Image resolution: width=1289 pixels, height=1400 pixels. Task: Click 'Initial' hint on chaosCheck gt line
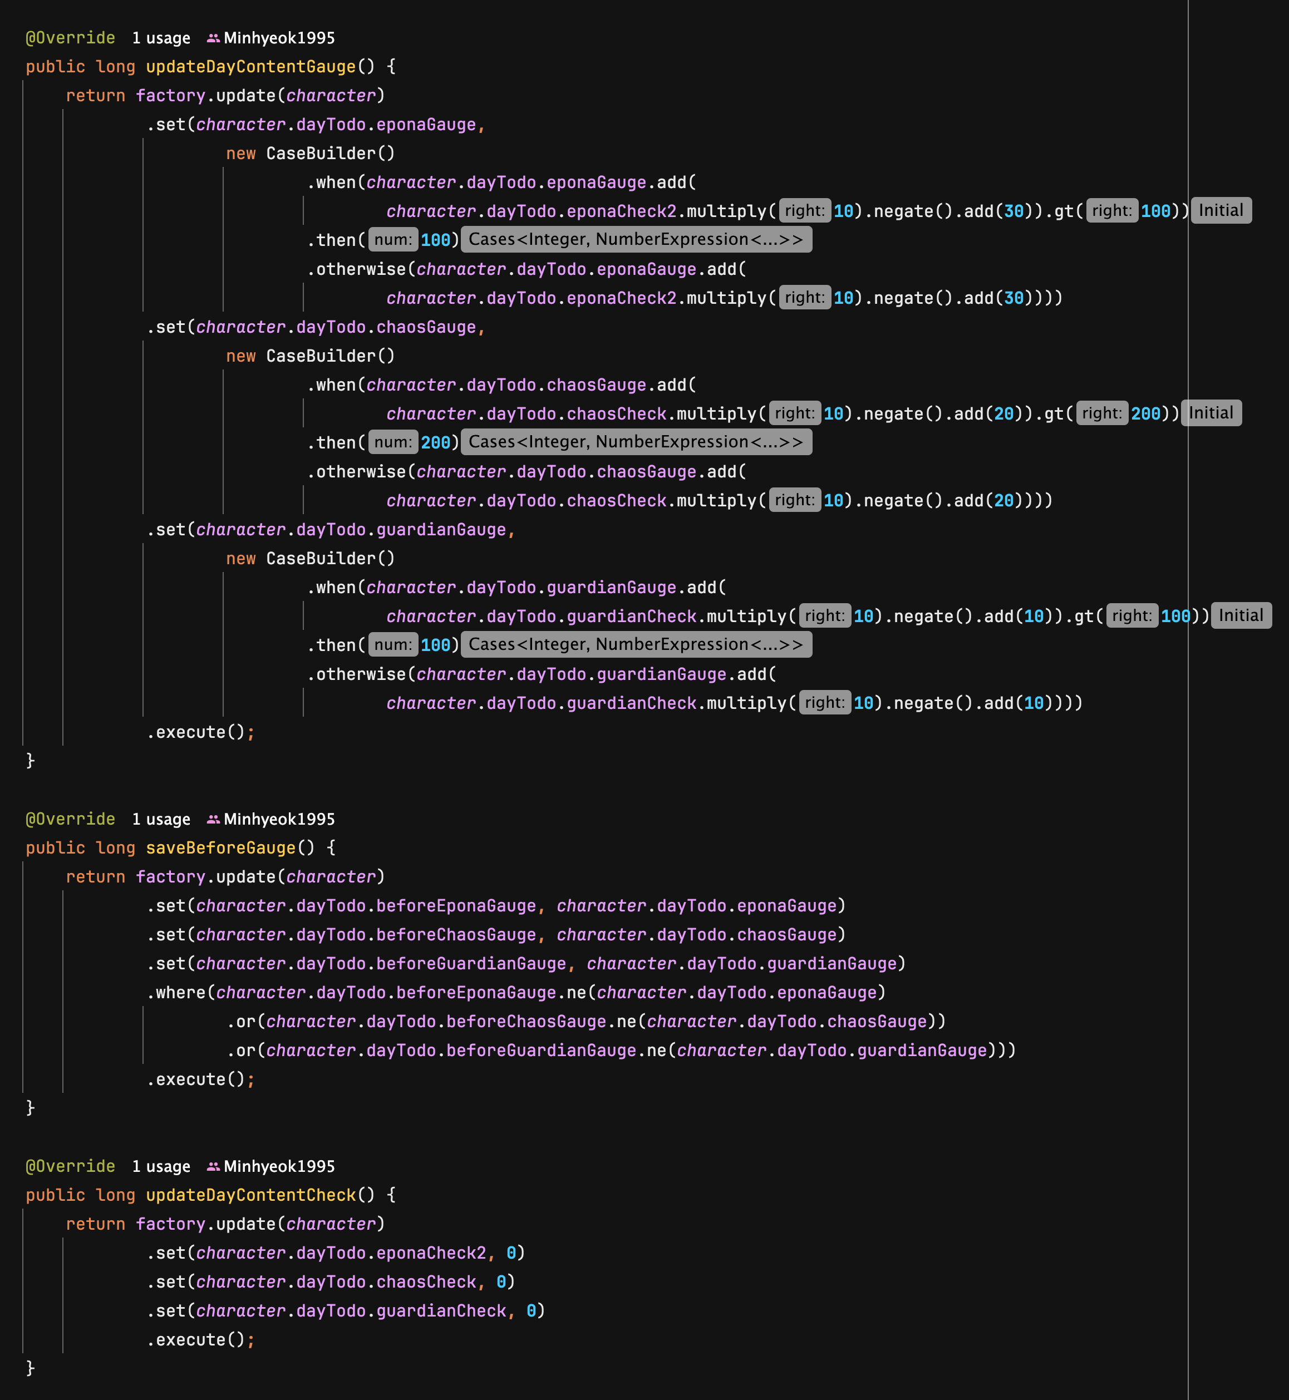1211,413
